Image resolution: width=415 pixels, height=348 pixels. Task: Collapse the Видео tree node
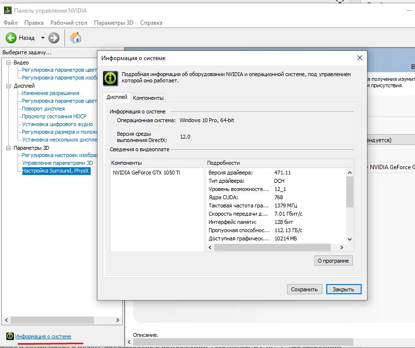point(8,63)
